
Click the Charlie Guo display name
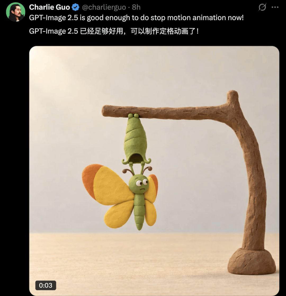(x=50, y=7)
